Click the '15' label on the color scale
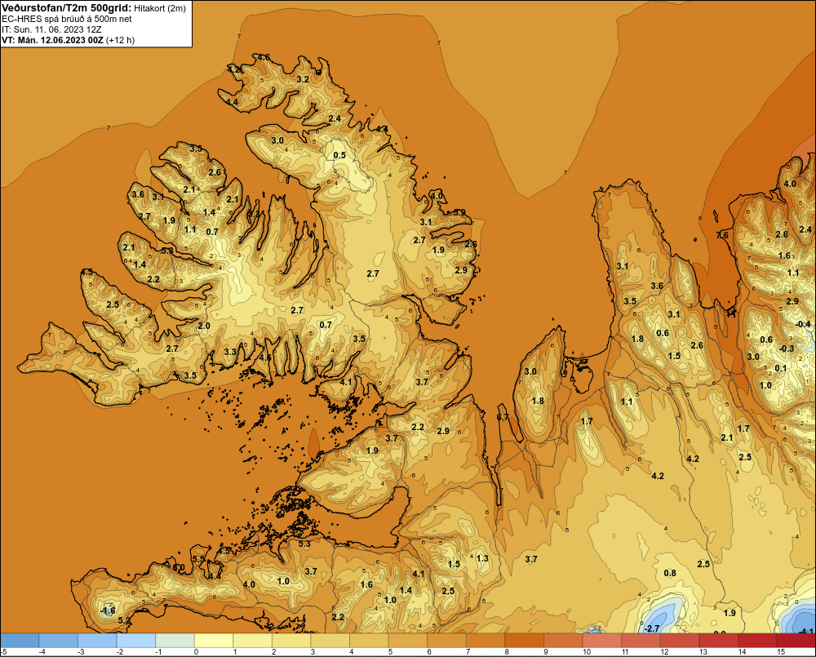 pyautogui.click(x=781, y=652)
